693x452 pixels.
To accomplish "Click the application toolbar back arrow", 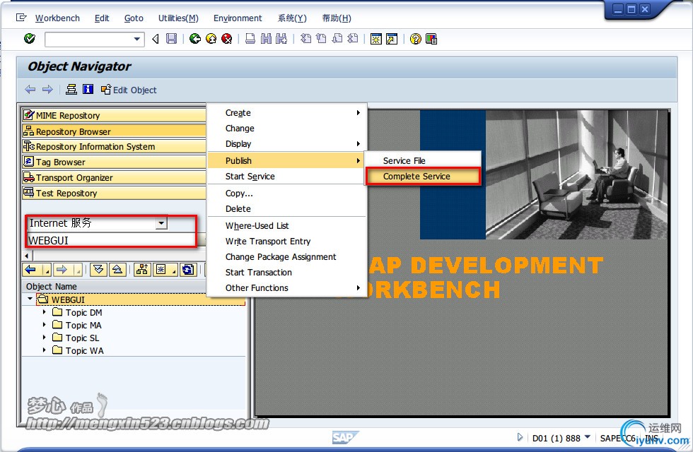I will click(x=30, y=90).
